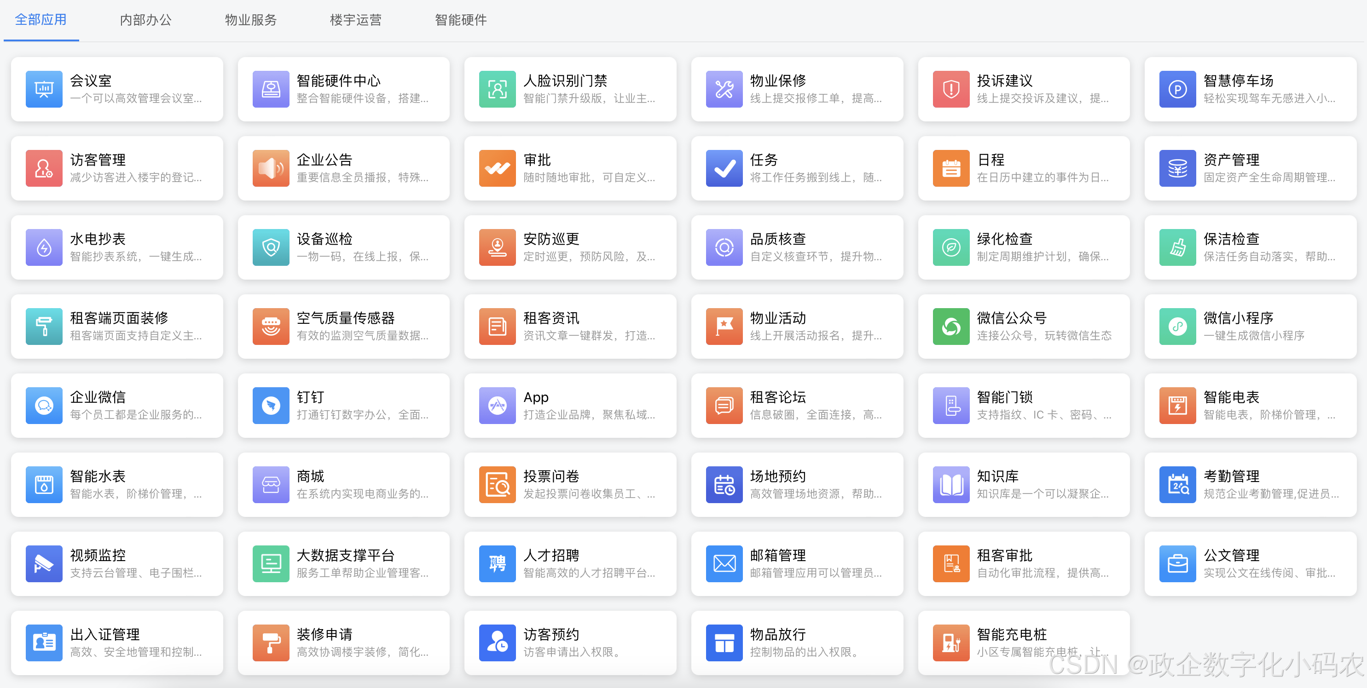Open the 物业服务 tab
Image resolution: width=1367 pixels, height=688 pixels.
point(250,20)
